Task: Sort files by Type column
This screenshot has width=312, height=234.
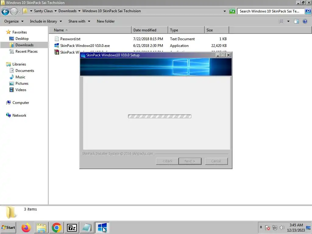Action: [186, 30]
